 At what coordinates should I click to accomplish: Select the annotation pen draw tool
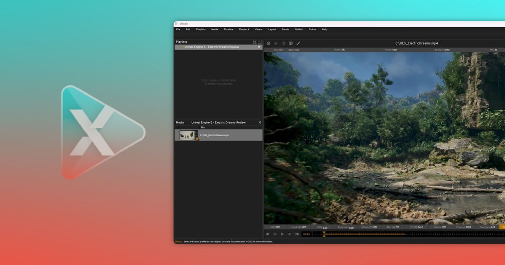[x=298, y=43]
